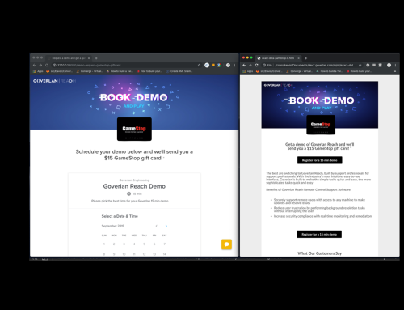Screen dimensions: 404x310
Task: Click top 'Register for a 15 min demo' button
Action: (x=320, y=160)
